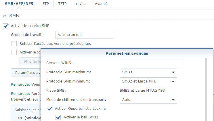214x121 pixels.
Task: Select the SMB/AFP/NFS tab
Action: click(x=19, y=3)
